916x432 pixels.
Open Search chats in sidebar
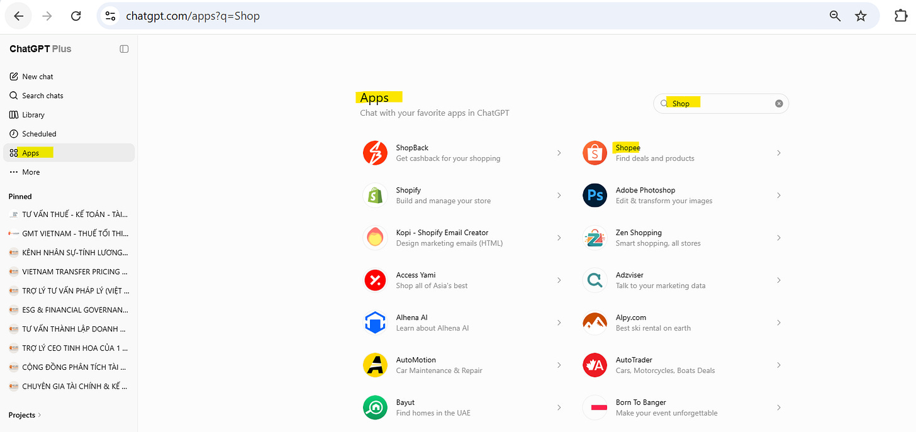pyautogui.click(x=69, y=96)
